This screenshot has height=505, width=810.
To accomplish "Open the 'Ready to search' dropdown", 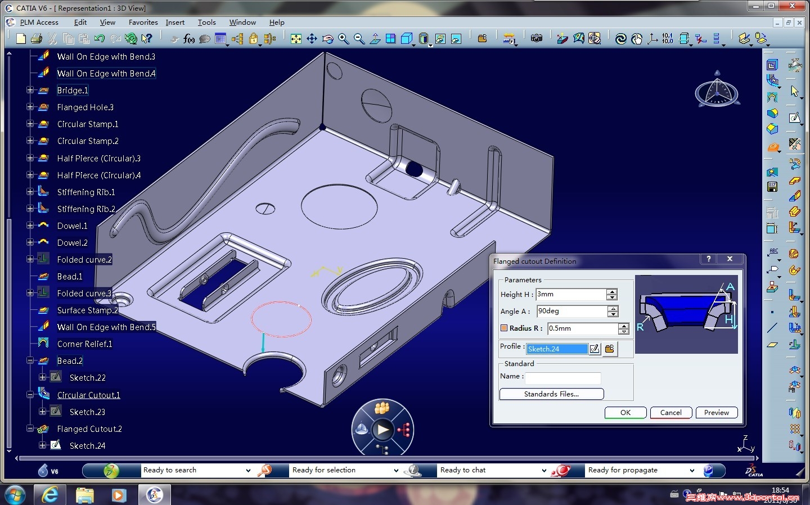I will tap(248, 470).
